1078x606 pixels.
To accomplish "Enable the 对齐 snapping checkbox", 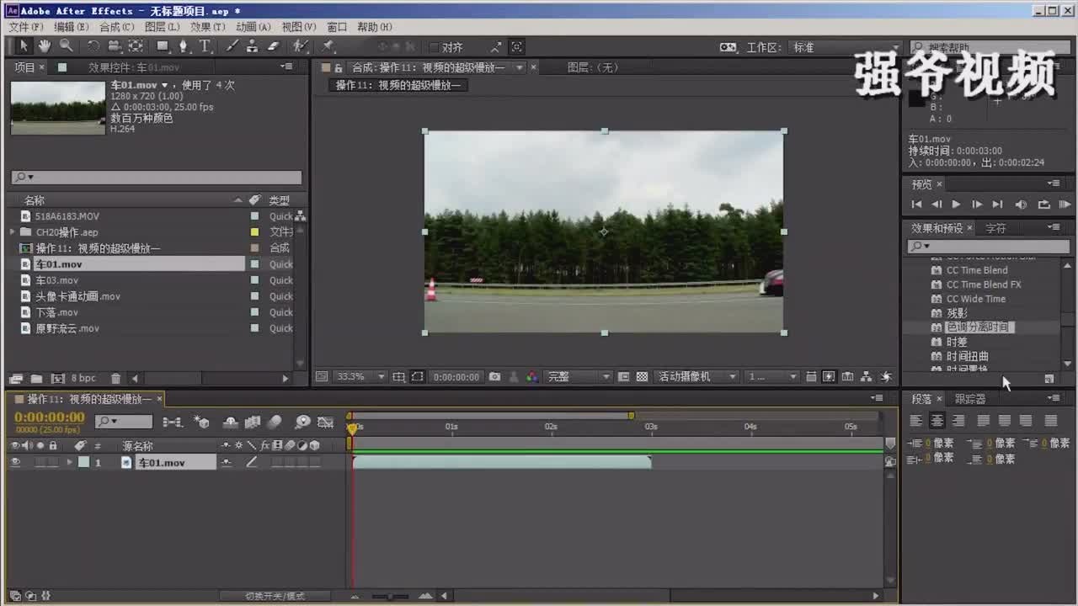I will 434,47.
